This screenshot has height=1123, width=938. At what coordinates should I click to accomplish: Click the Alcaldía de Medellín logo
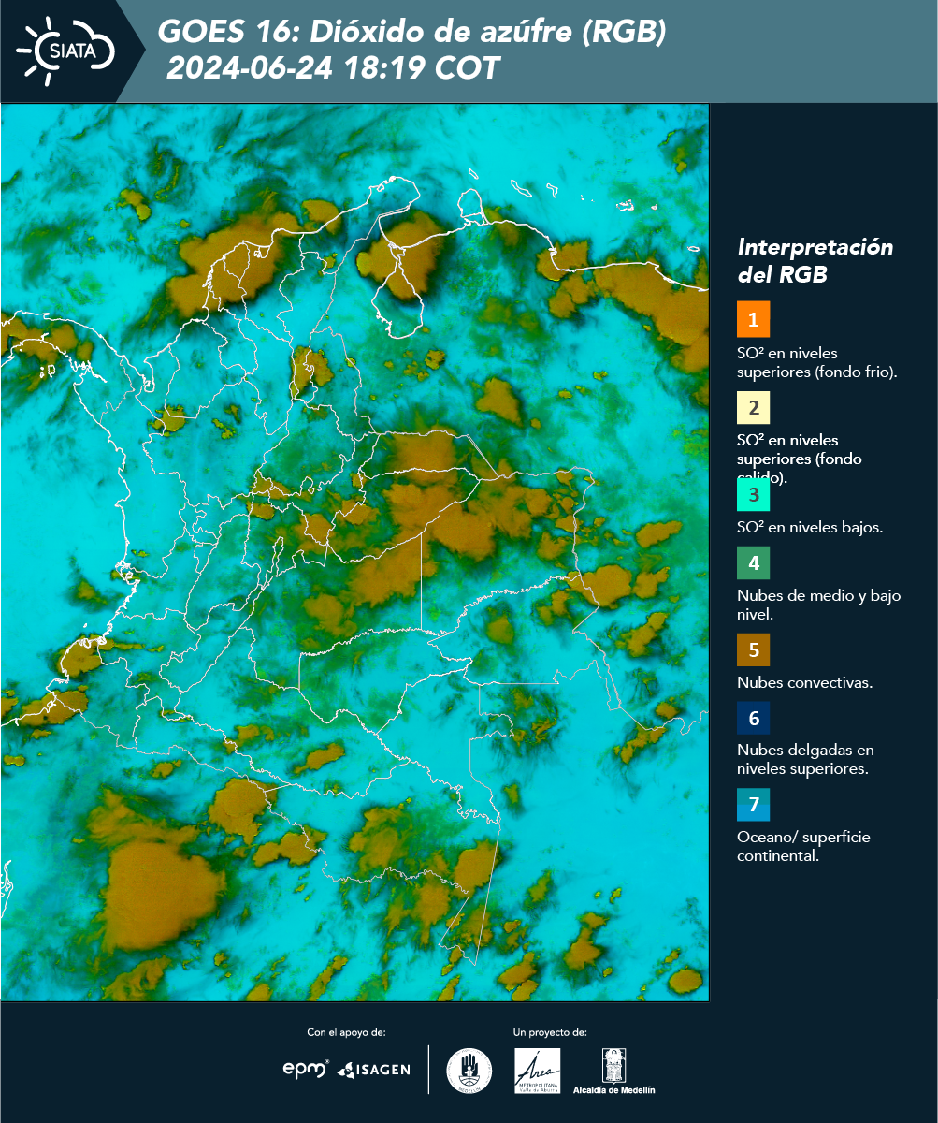614,1072
